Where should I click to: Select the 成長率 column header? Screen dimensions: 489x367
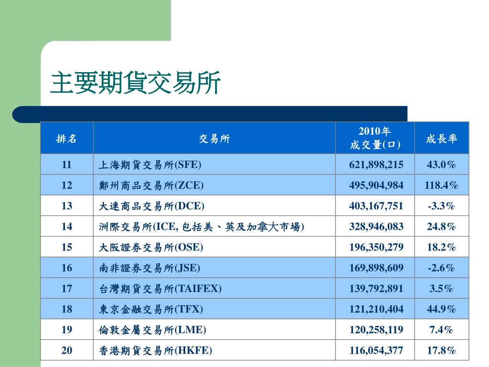click(x=442, y=138)
